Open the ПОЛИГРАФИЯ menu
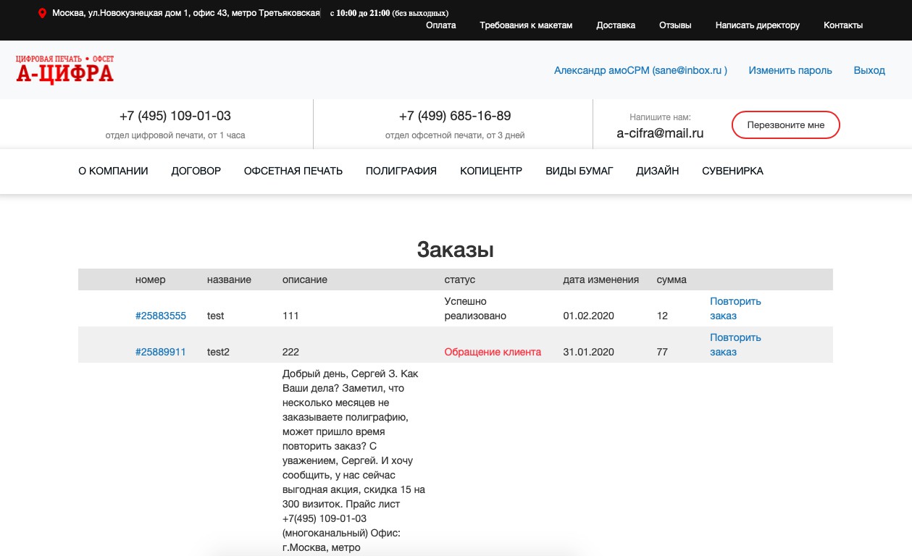Screen dimensions: 912x556 401,171
